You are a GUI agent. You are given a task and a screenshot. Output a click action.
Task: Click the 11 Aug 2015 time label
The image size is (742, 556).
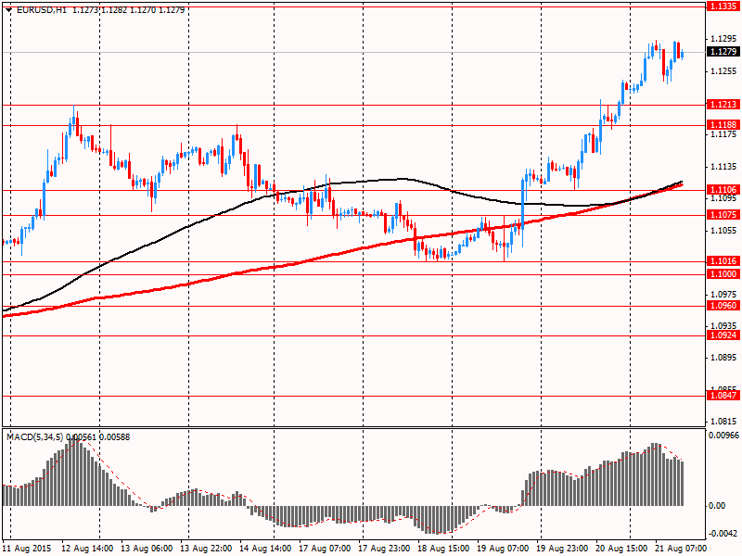pos(29,549)
